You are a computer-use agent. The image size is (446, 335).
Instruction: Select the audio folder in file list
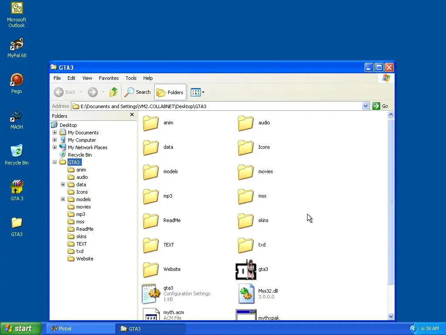pos(254,123)
